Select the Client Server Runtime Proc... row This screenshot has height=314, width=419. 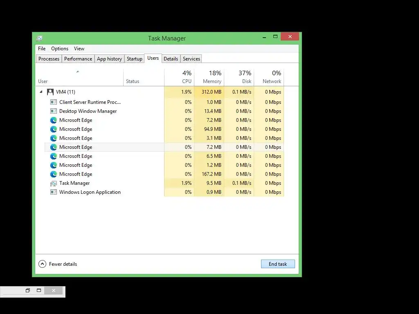(164, 102)
